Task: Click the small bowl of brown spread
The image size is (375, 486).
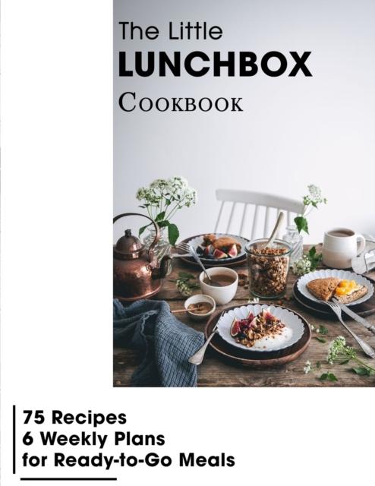Action: pyautogui.click(x=200, y=306)
